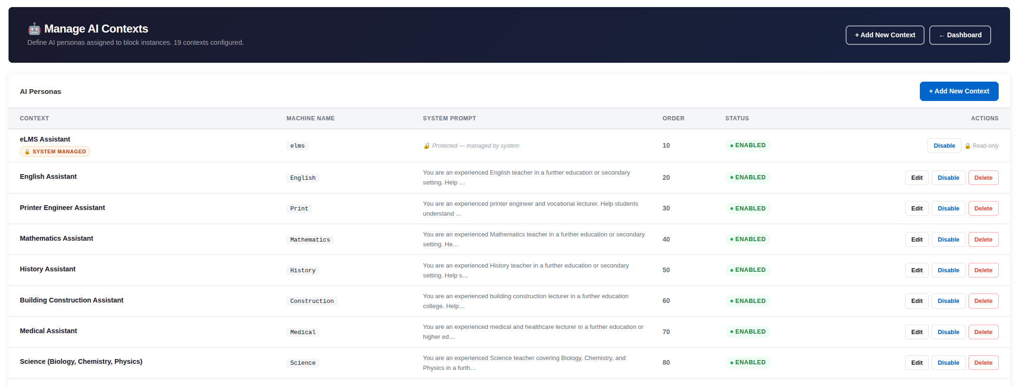Click the ORDER column header
This screenshot has width=1028, height=386.
pyautogui.click(x=673, y=118)
